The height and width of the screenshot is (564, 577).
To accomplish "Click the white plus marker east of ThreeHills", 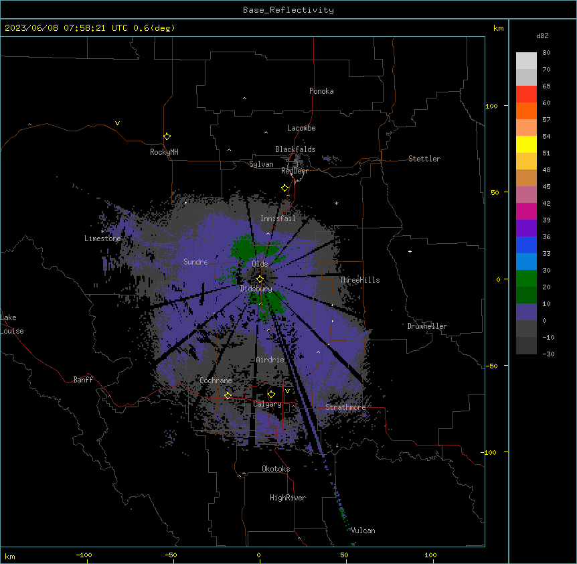I will click(410, 251).
